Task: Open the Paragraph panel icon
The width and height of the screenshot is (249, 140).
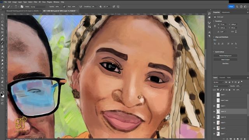Action: tap(209, 36)
